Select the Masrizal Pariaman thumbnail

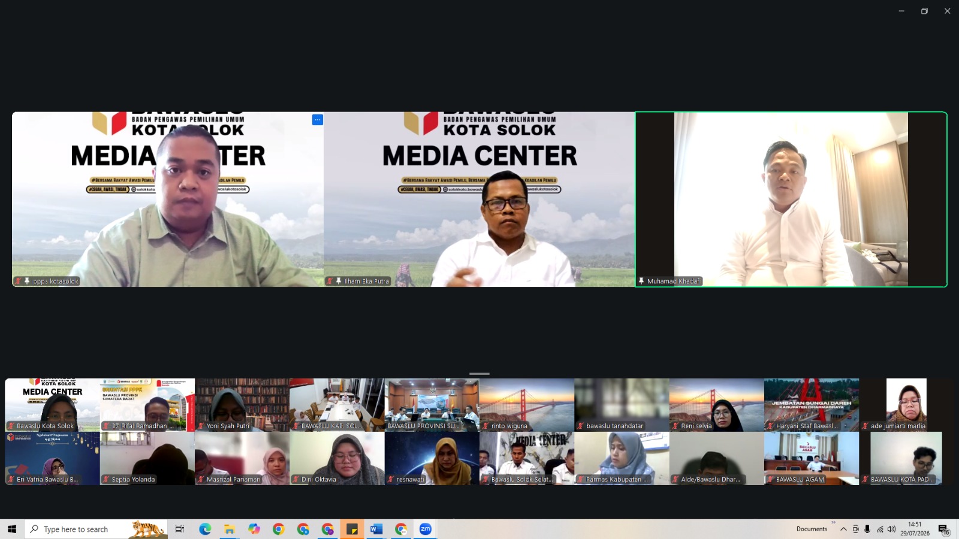pos(242,459)
